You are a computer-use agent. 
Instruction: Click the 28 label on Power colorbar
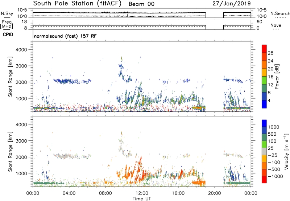270,53
